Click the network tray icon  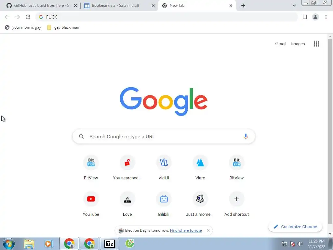click(284, 244)
